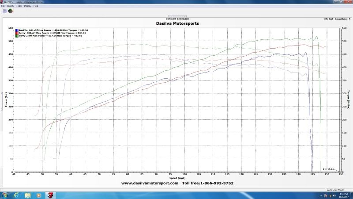Click the taskbar clock showing 6:51 PM
The height and width of the screenshot is (199, 353).
pos(343,195)
